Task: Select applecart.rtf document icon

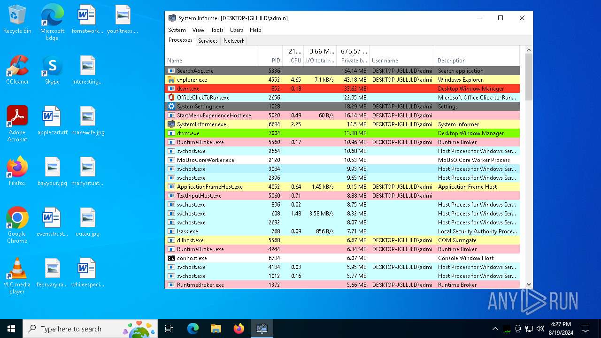Action: pyautogui.click(x=52, y=121)
